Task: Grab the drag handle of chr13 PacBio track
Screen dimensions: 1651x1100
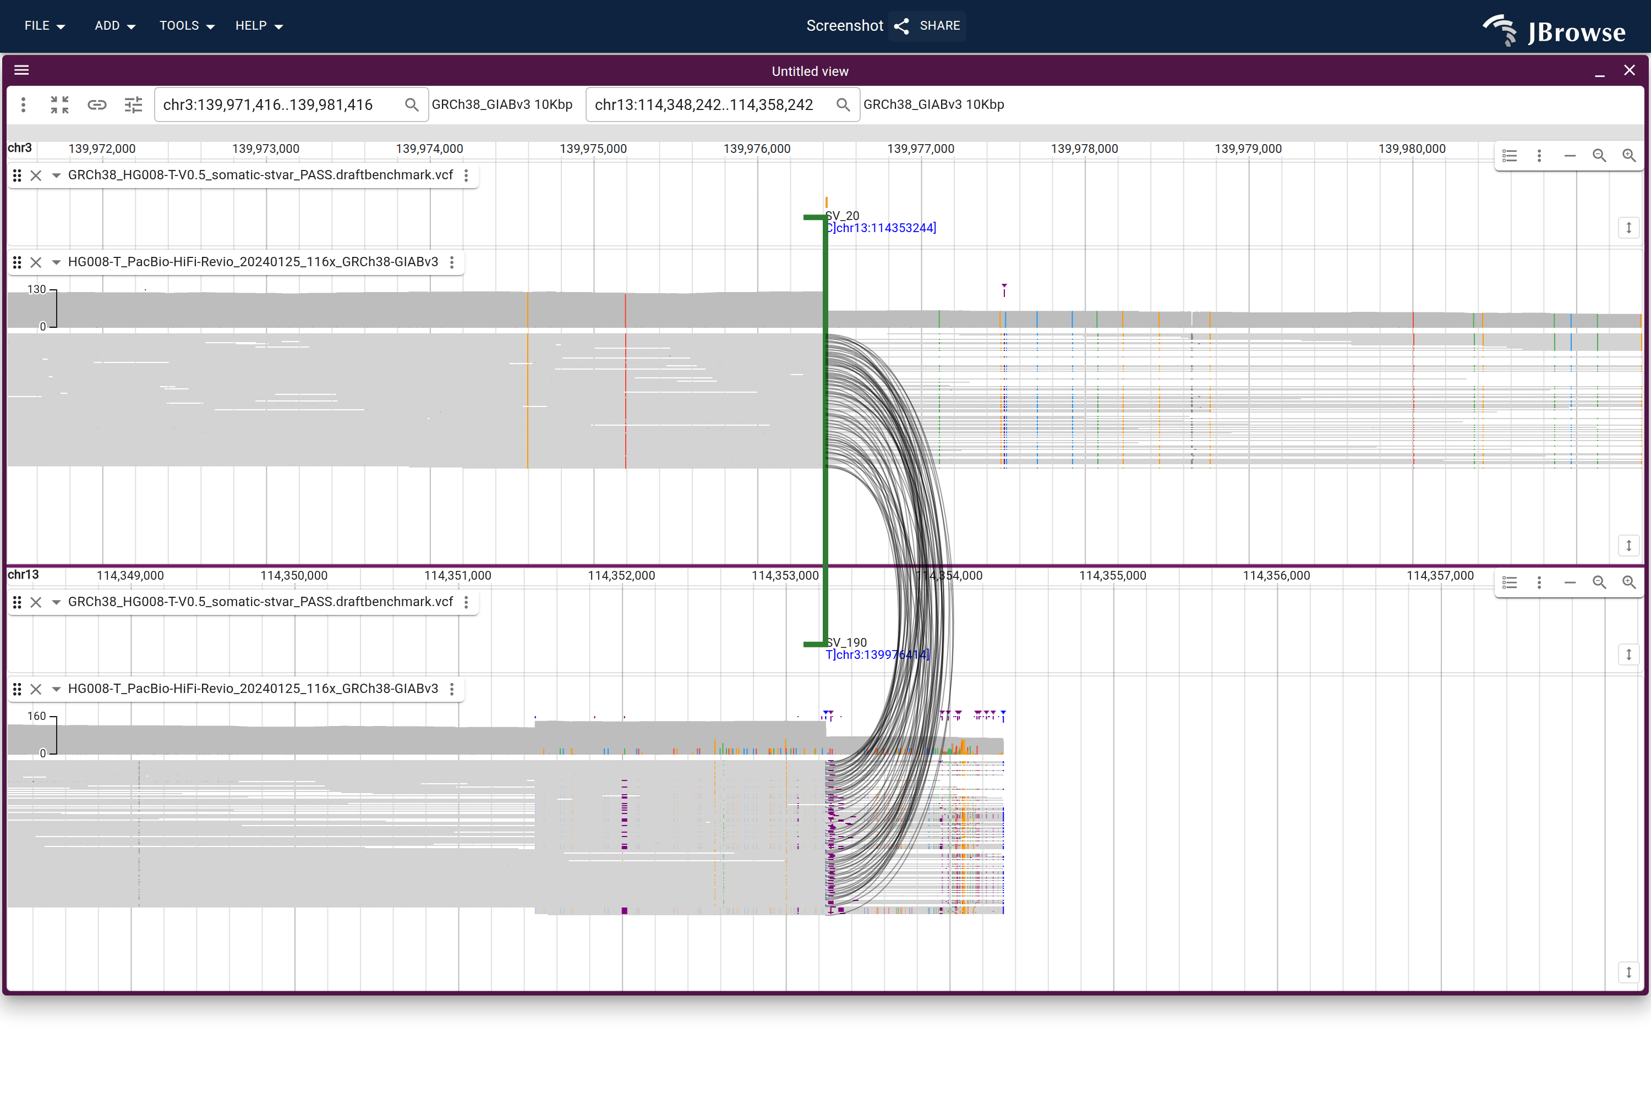Action: pyautogui.click(x=17, y=689)
